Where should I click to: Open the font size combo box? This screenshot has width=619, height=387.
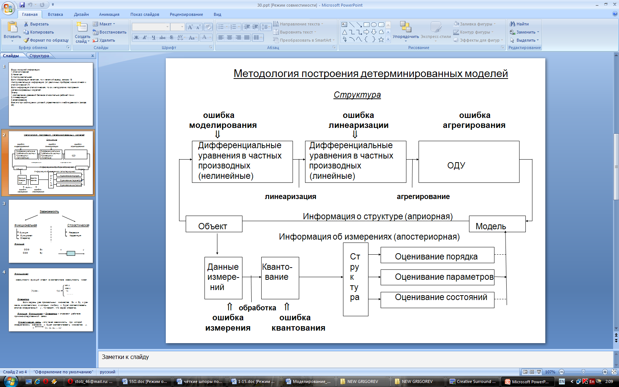[x=177, y=27]
